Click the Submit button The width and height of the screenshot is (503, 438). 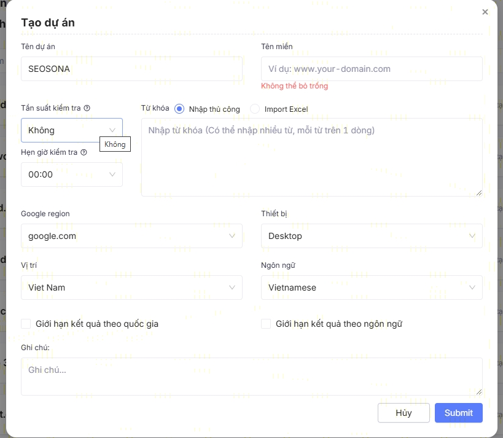click(458, 413)
